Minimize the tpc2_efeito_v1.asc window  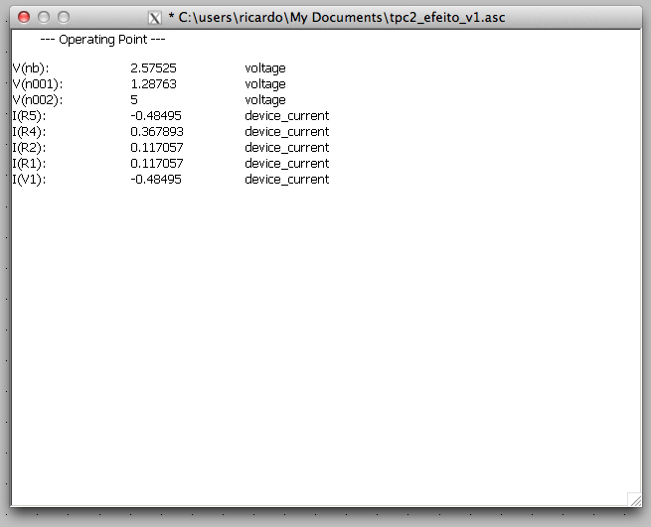tap(45, 18)
